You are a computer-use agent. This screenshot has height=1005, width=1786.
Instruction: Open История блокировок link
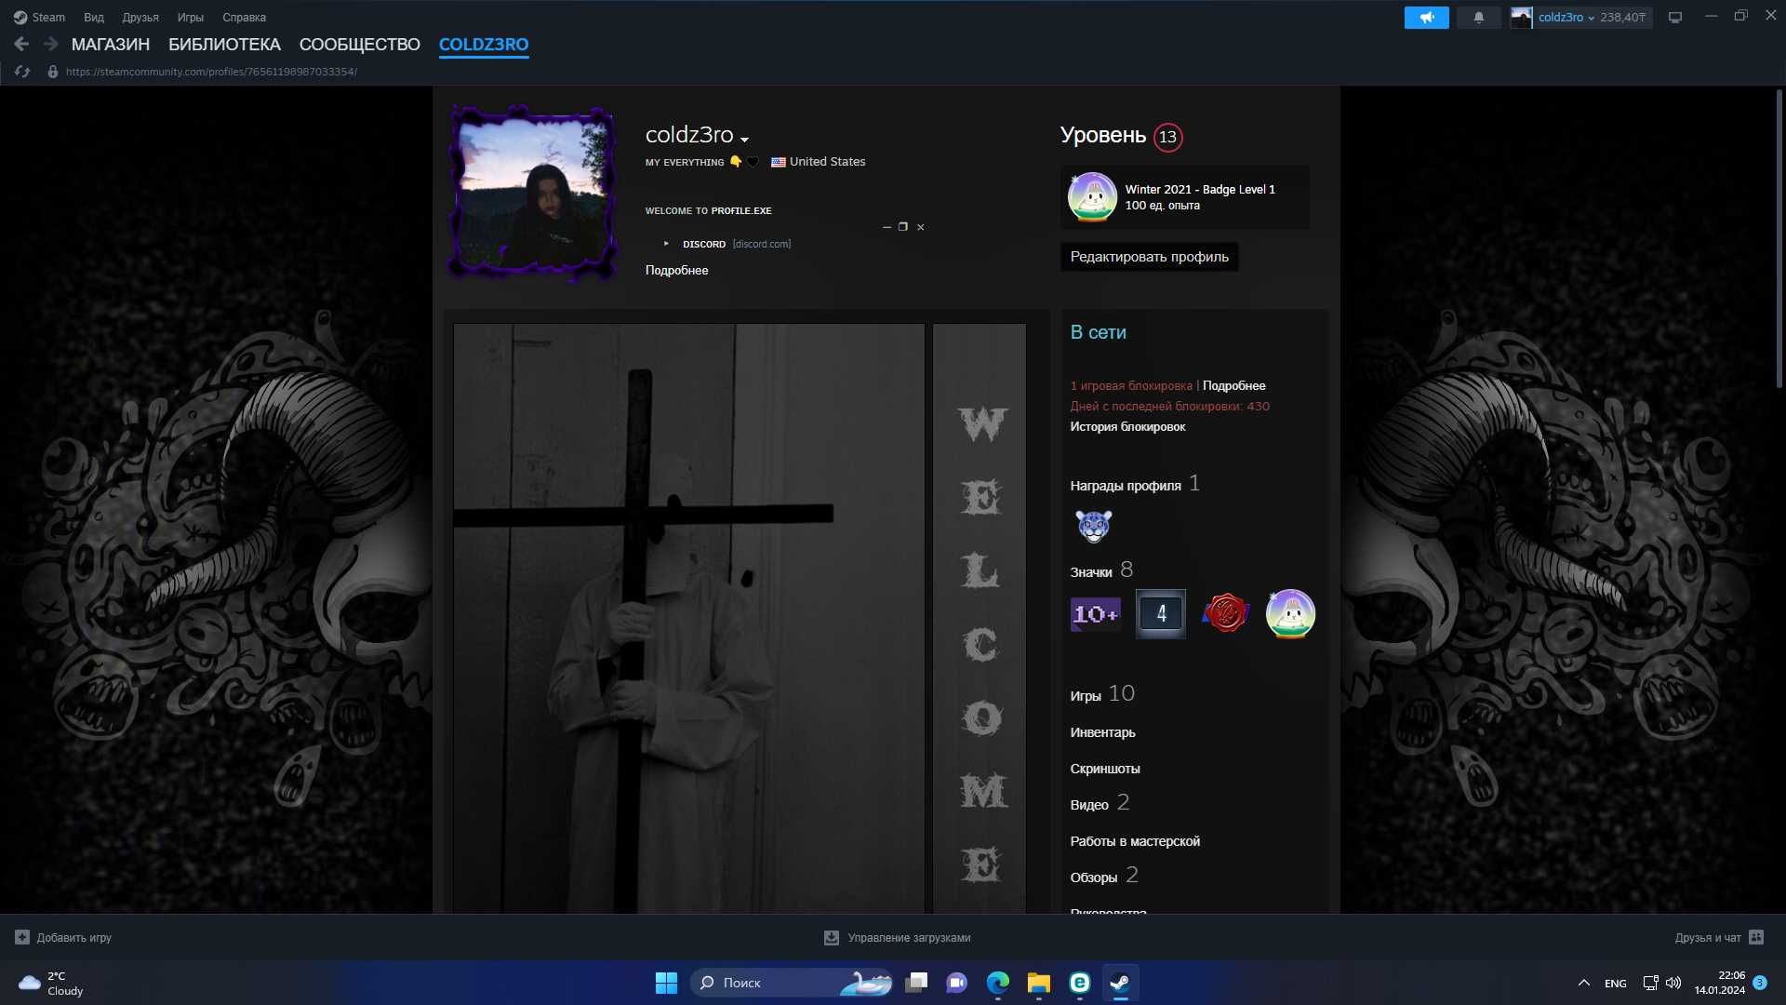point(1127,426)
